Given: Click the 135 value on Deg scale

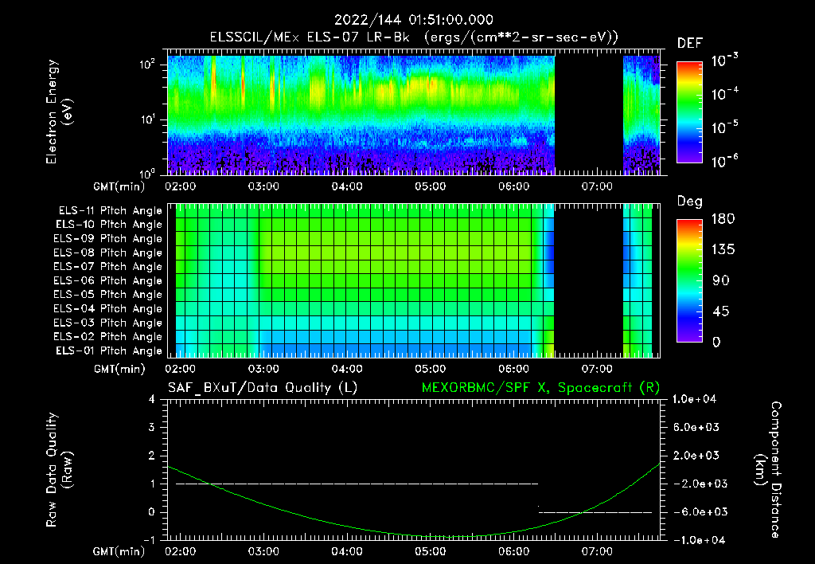Looking at the screenshot, I should click(723, 250).
